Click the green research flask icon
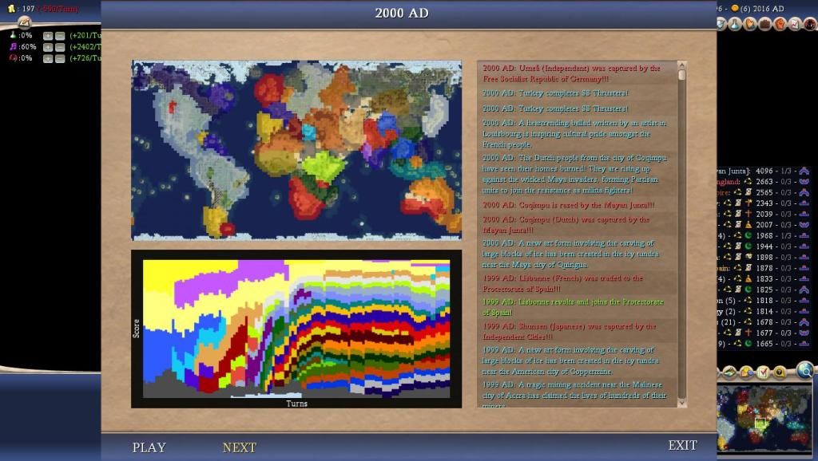This screenshot has width=818, height=461. [x=13, y=35]
